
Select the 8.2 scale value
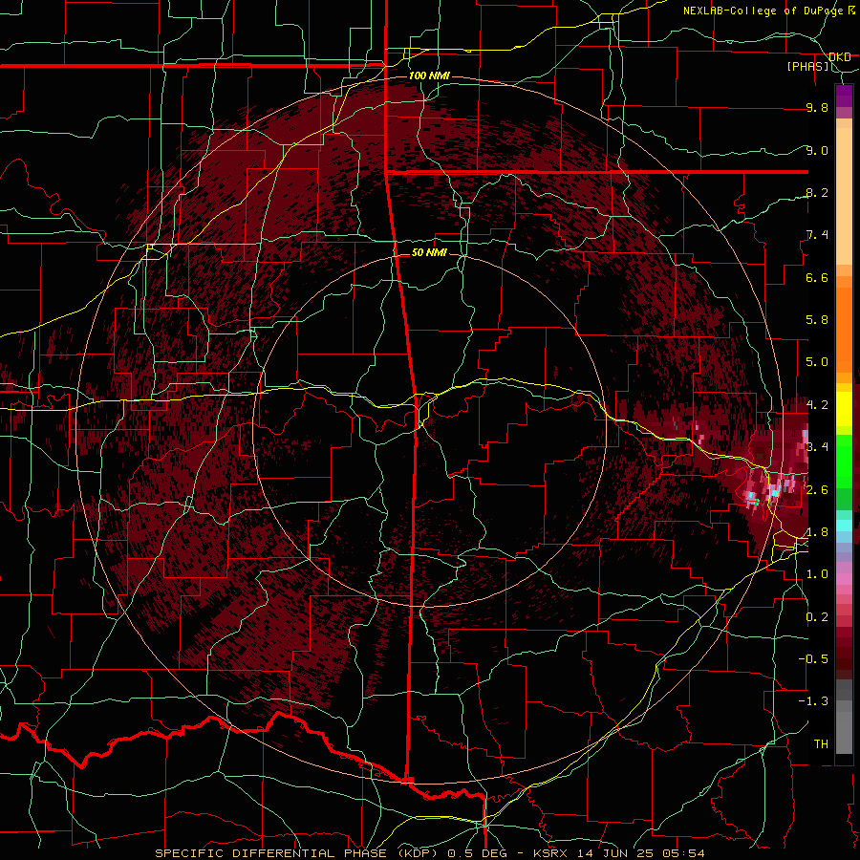[x=817, y=193]
